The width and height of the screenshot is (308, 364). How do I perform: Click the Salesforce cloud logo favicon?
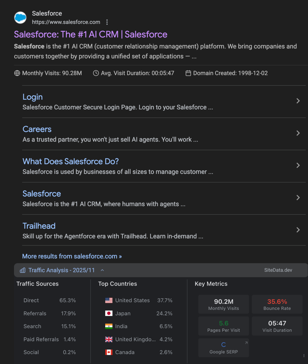point(20,18)
